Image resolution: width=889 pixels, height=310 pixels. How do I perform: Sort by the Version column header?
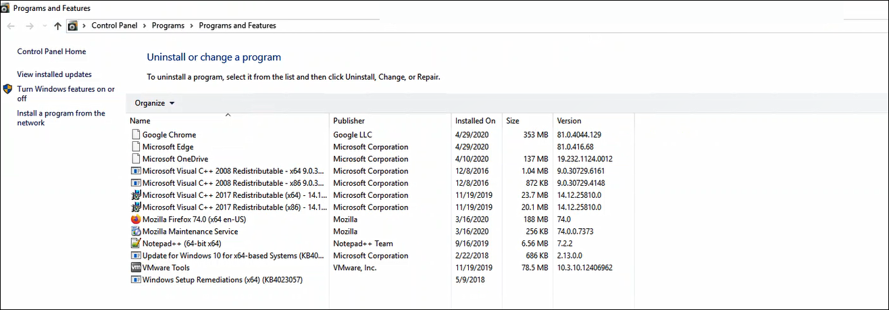[x=594, y=121]
